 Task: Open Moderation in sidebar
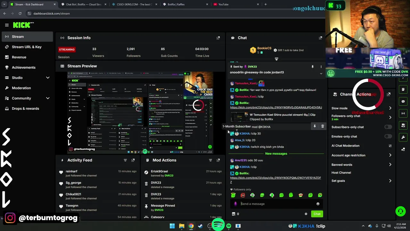27,88
